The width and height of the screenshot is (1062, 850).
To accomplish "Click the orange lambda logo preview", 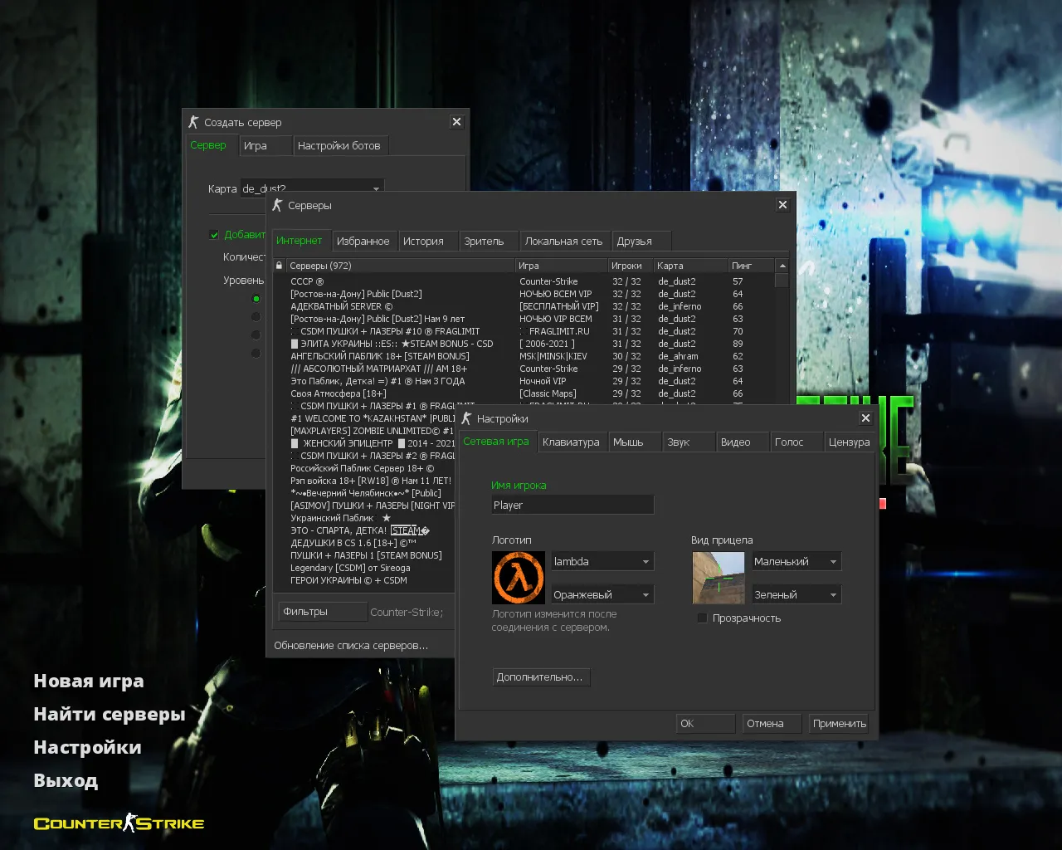I will pos(519,578).
